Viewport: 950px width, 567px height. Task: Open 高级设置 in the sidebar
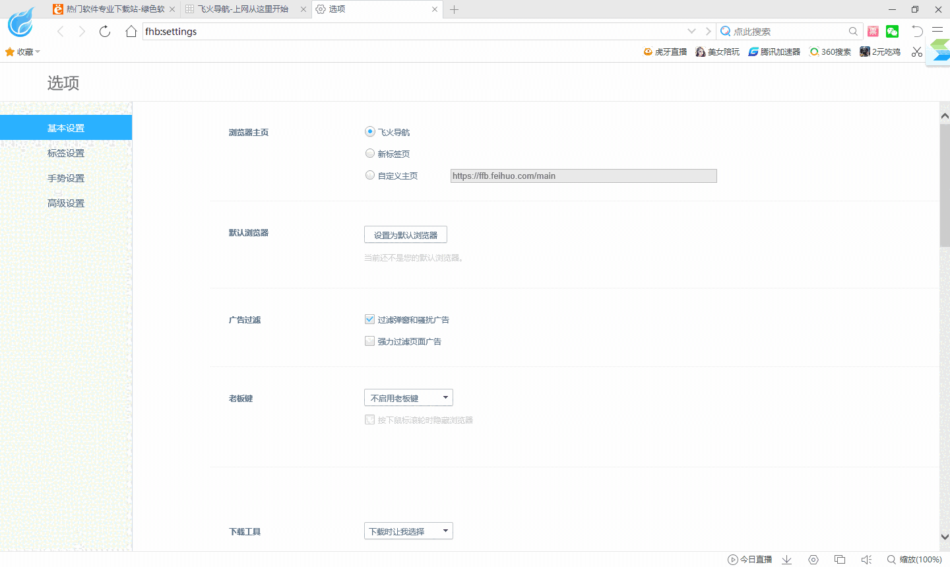[x=66, y=203]
